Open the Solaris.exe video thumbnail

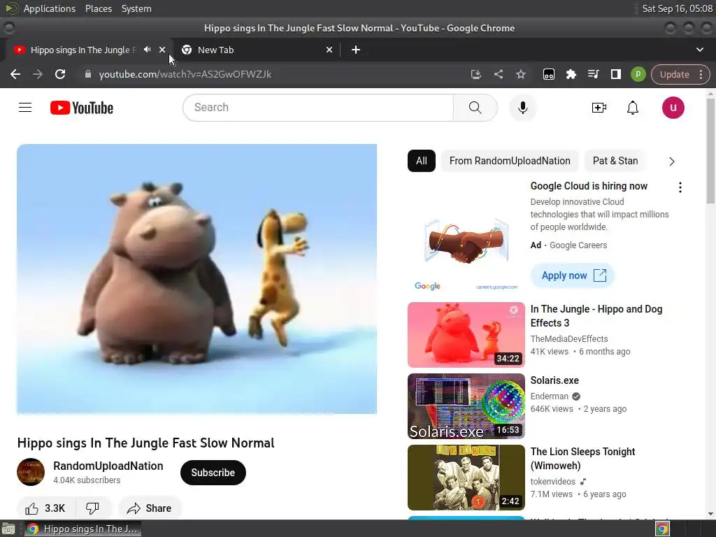point(466,406)
